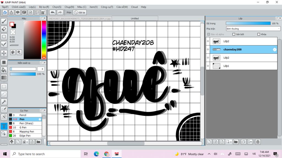Choose the Pencil brush

click(25, 115)
